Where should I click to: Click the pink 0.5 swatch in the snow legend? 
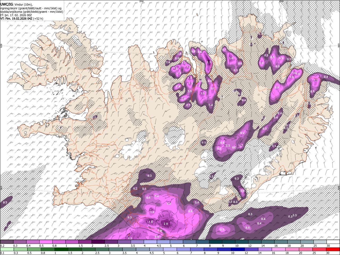click(46, 242)
